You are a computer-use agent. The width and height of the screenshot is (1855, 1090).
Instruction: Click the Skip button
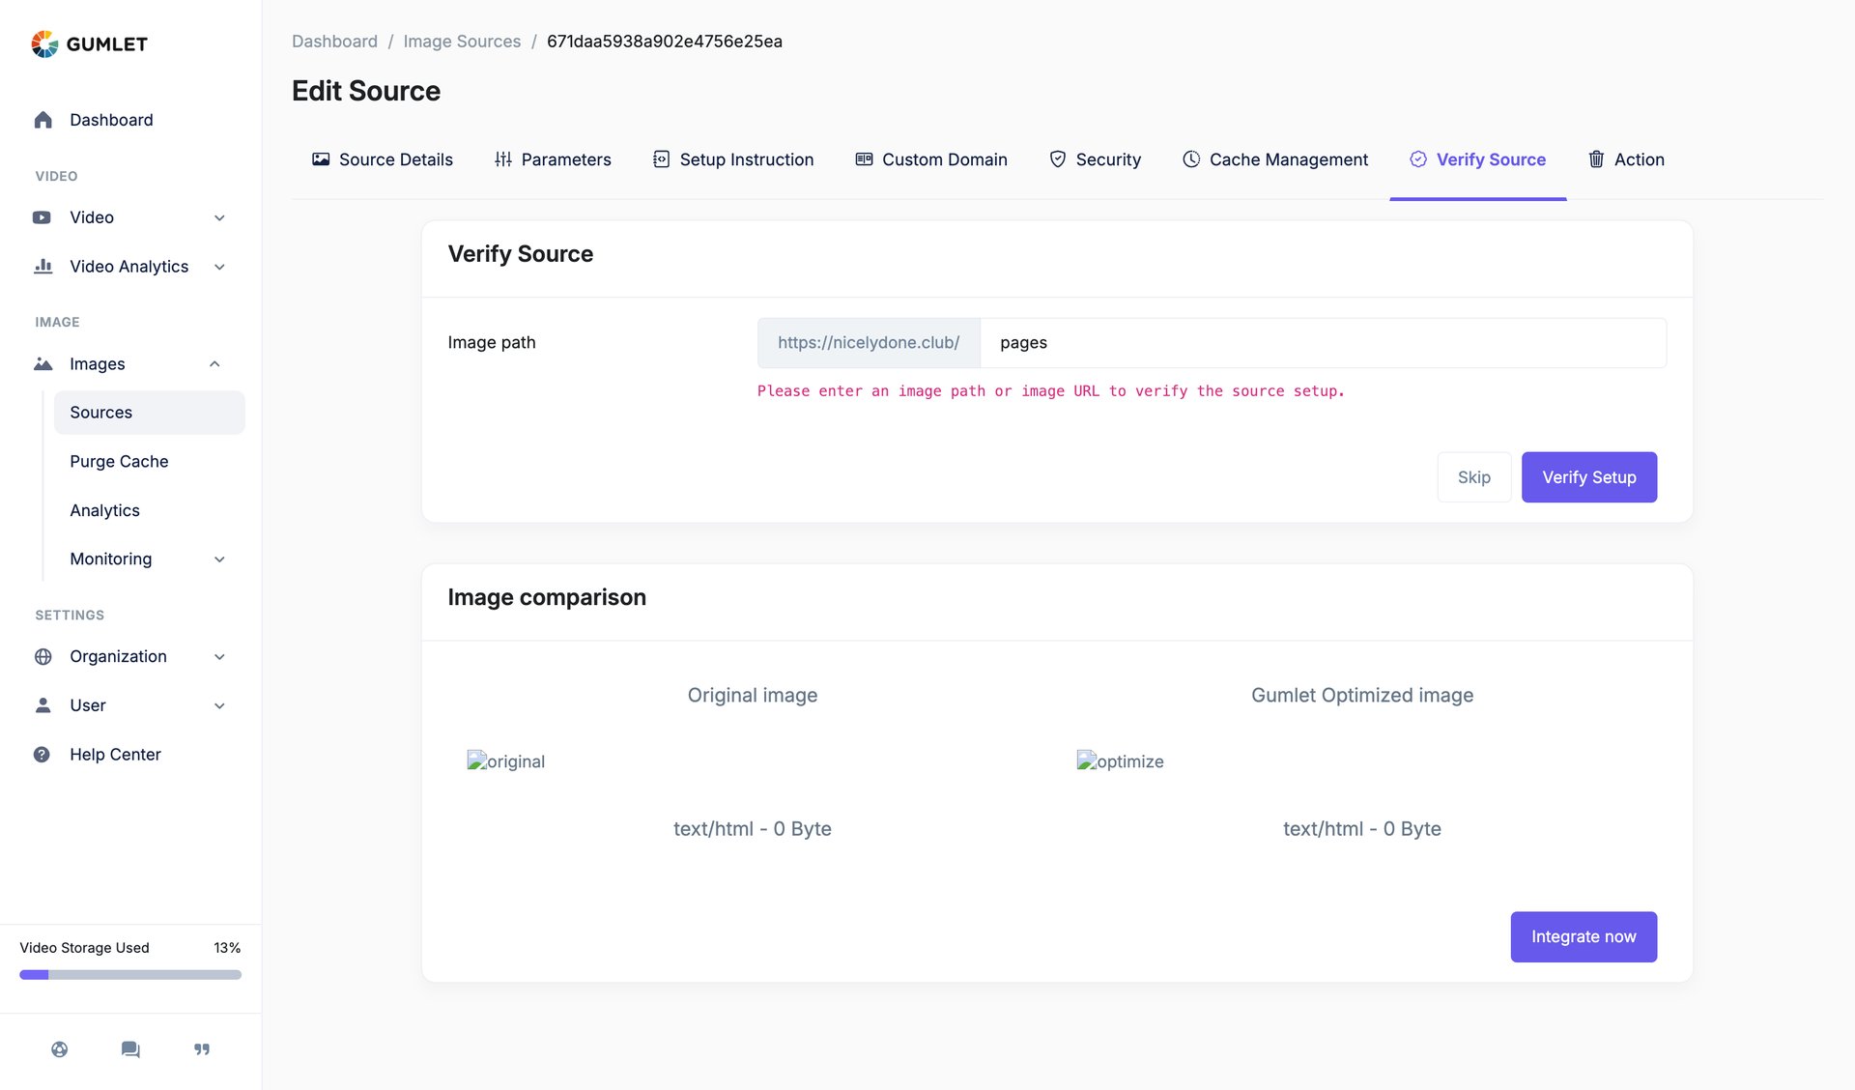click(x=1473, y=476)
